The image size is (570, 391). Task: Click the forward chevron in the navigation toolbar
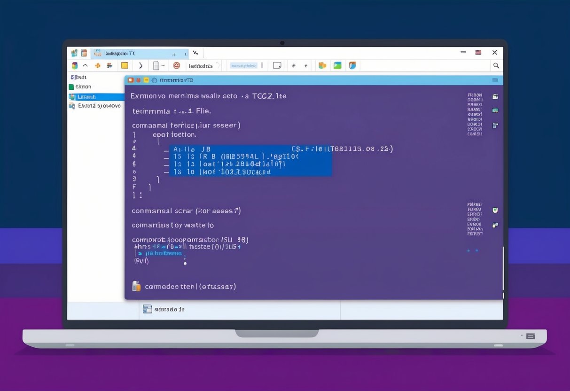[x=141, y=65]
